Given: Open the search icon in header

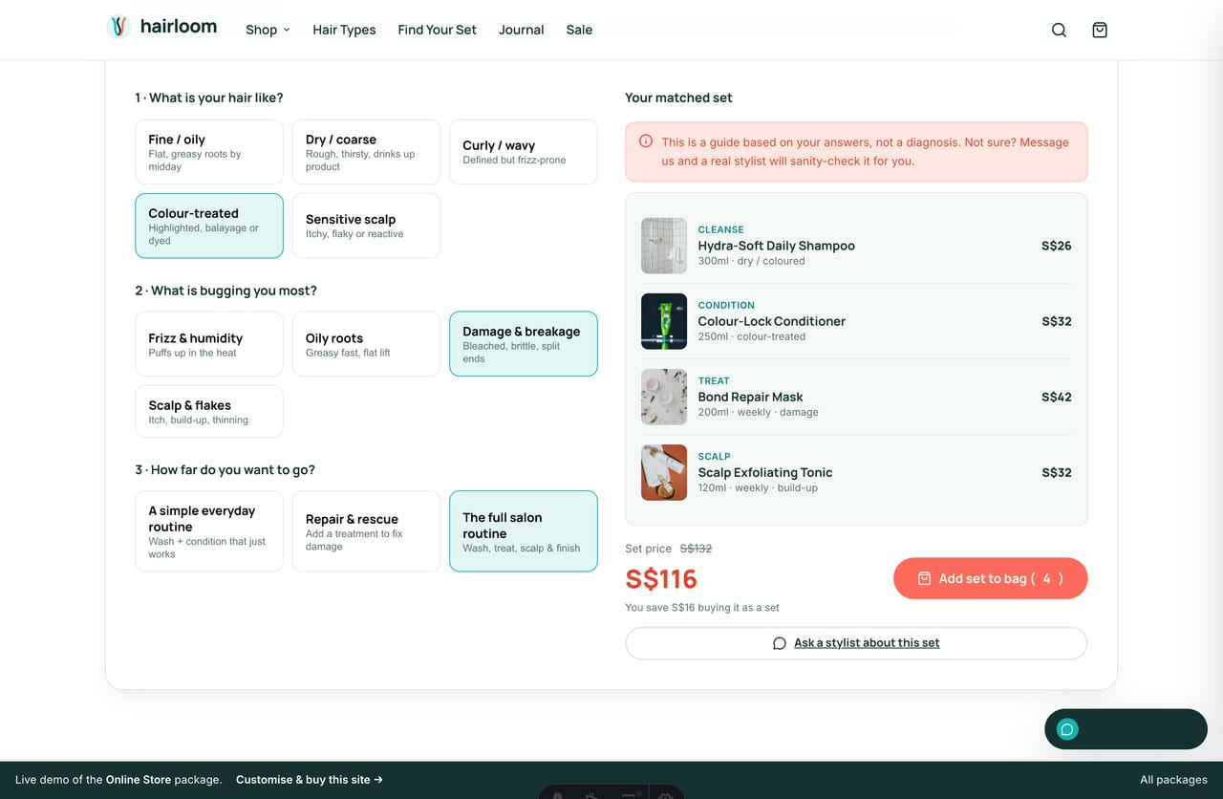Looking at the screenshot, I should (x=1059, y=30).
